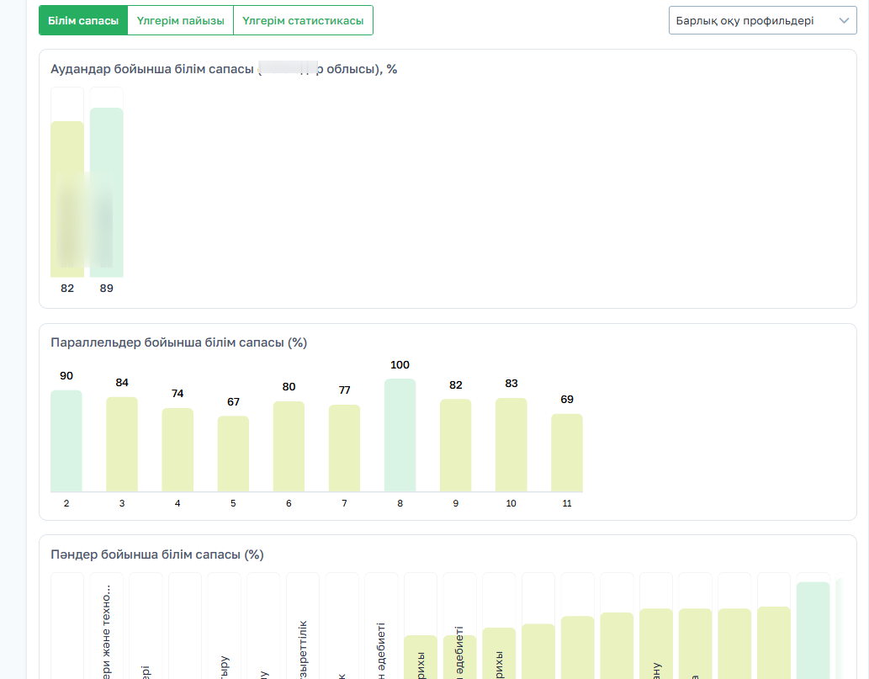The image size is (869, 679).
Task: Select grade 9 bar showing 82
Action: [456, 445]
